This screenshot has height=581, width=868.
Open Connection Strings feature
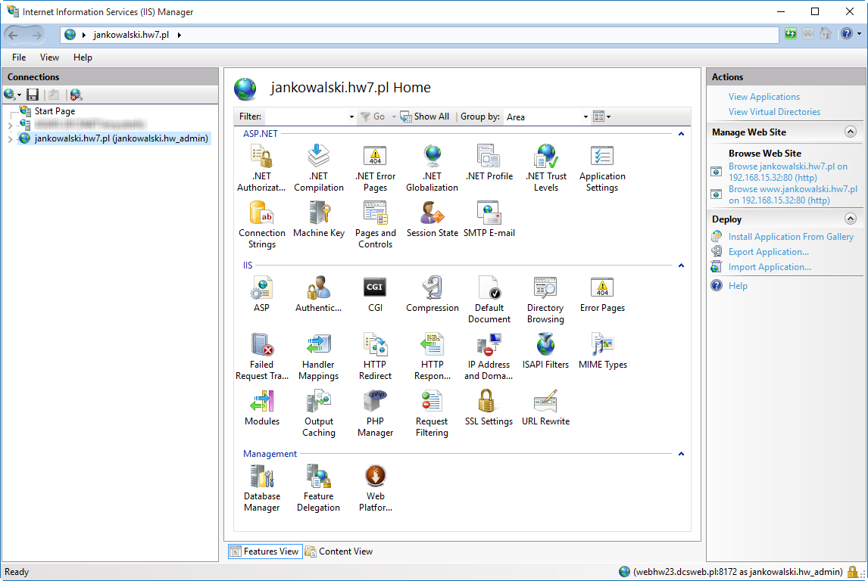[x=262, y=225]
